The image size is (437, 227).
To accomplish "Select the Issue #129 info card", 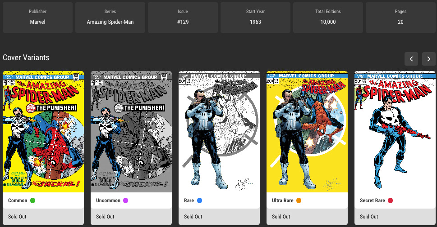I will pyautogui.click(x=183, y=18).
